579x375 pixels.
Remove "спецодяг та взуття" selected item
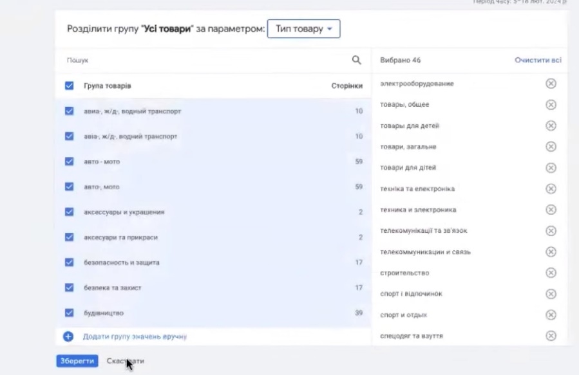tap(551, 336)
